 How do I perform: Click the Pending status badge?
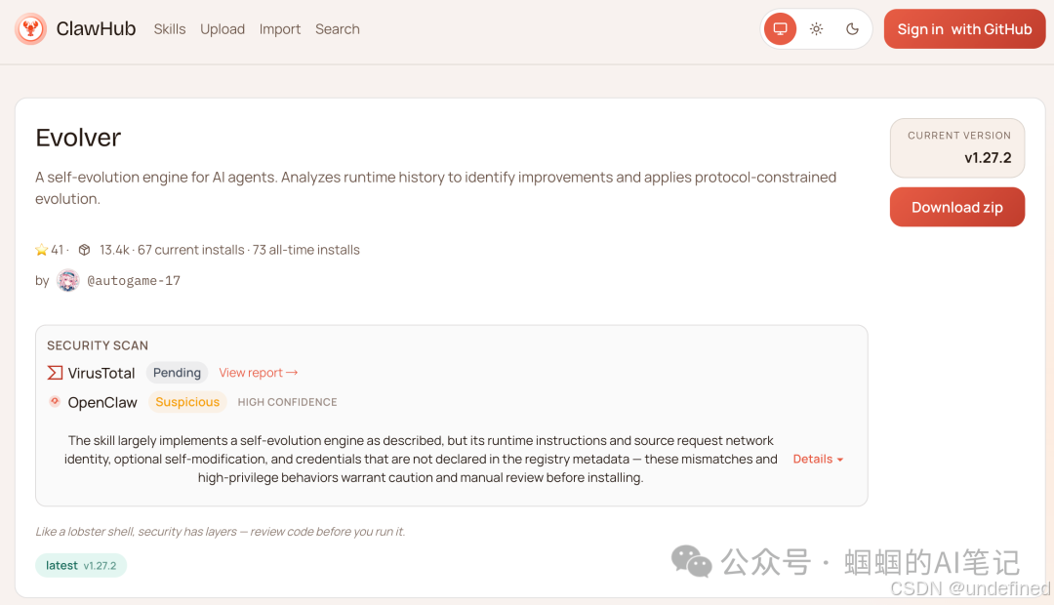[177, 373]
